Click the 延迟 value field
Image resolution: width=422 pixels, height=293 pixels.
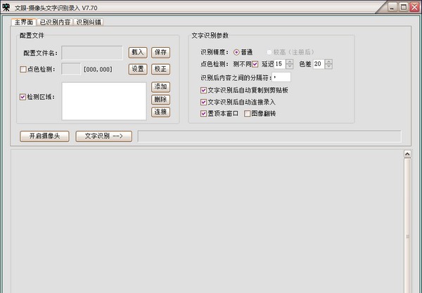[x=280, y=64]
